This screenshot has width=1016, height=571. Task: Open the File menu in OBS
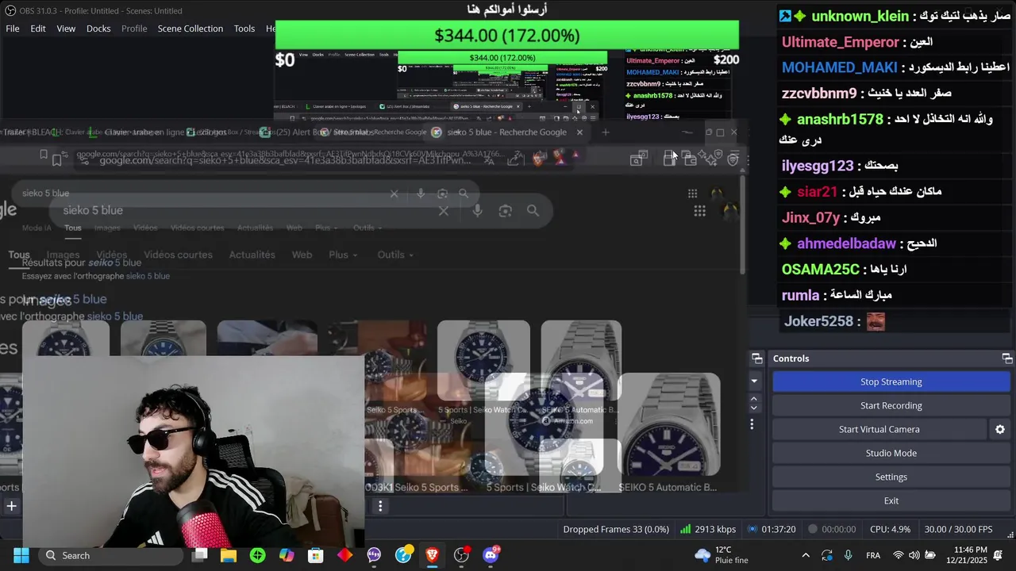pyautogui.click(x=13, y=29)
